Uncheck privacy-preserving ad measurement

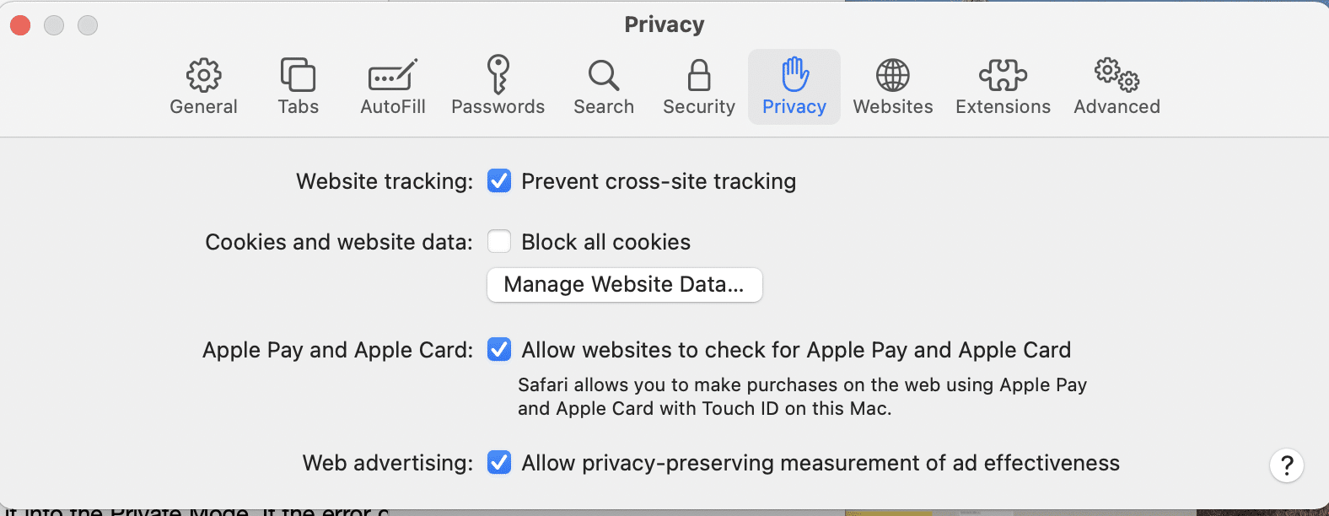pyautogui.click(x=499, y=462)
